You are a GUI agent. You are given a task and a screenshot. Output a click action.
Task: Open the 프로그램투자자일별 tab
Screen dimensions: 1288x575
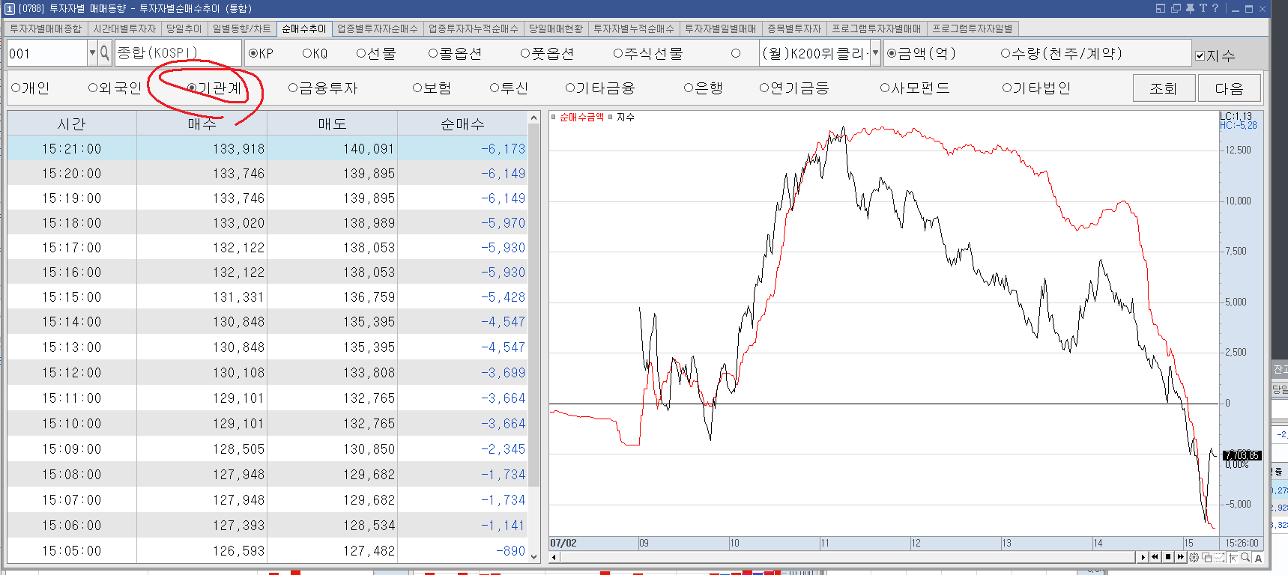click(x=972, y=28)
